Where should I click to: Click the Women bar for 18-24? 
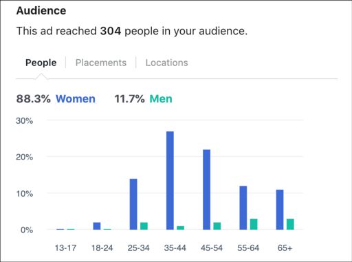(97, 226)
